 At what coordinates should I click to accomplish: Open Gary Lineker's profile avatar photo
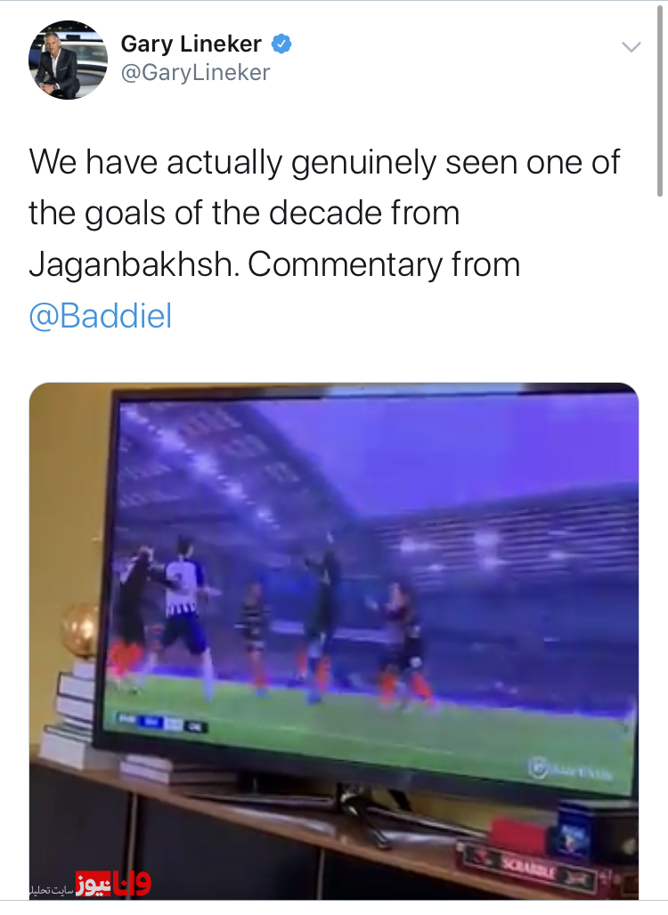pos(69,61)
